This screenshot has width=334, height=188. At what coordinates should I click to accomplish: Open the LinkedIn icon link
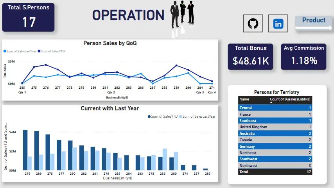click(x=278, y=23)
